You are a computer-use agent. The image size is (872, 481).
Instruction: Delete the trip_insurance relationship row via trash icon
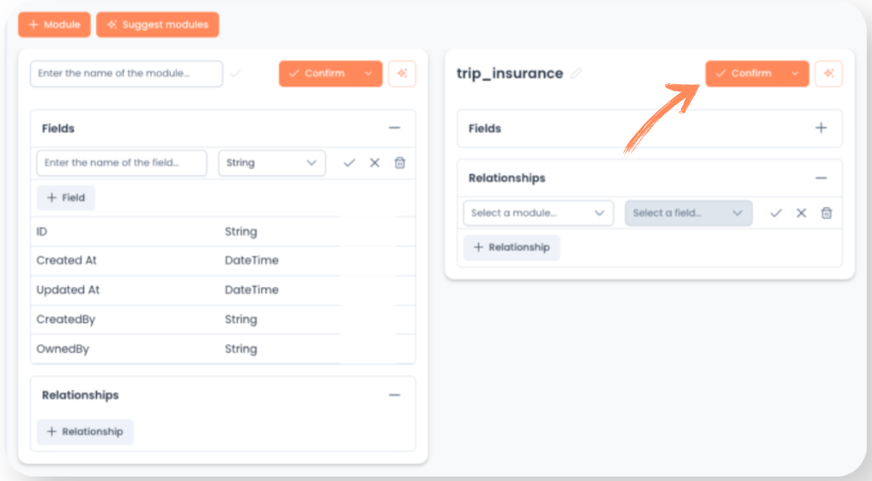pyautogui.click(x=826, y=213)
